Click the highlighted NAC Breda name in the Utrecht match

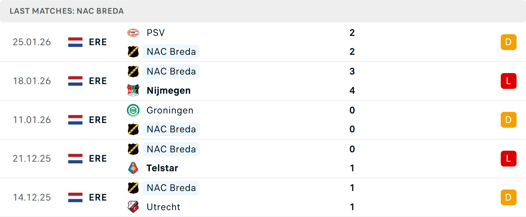point(171,188)
